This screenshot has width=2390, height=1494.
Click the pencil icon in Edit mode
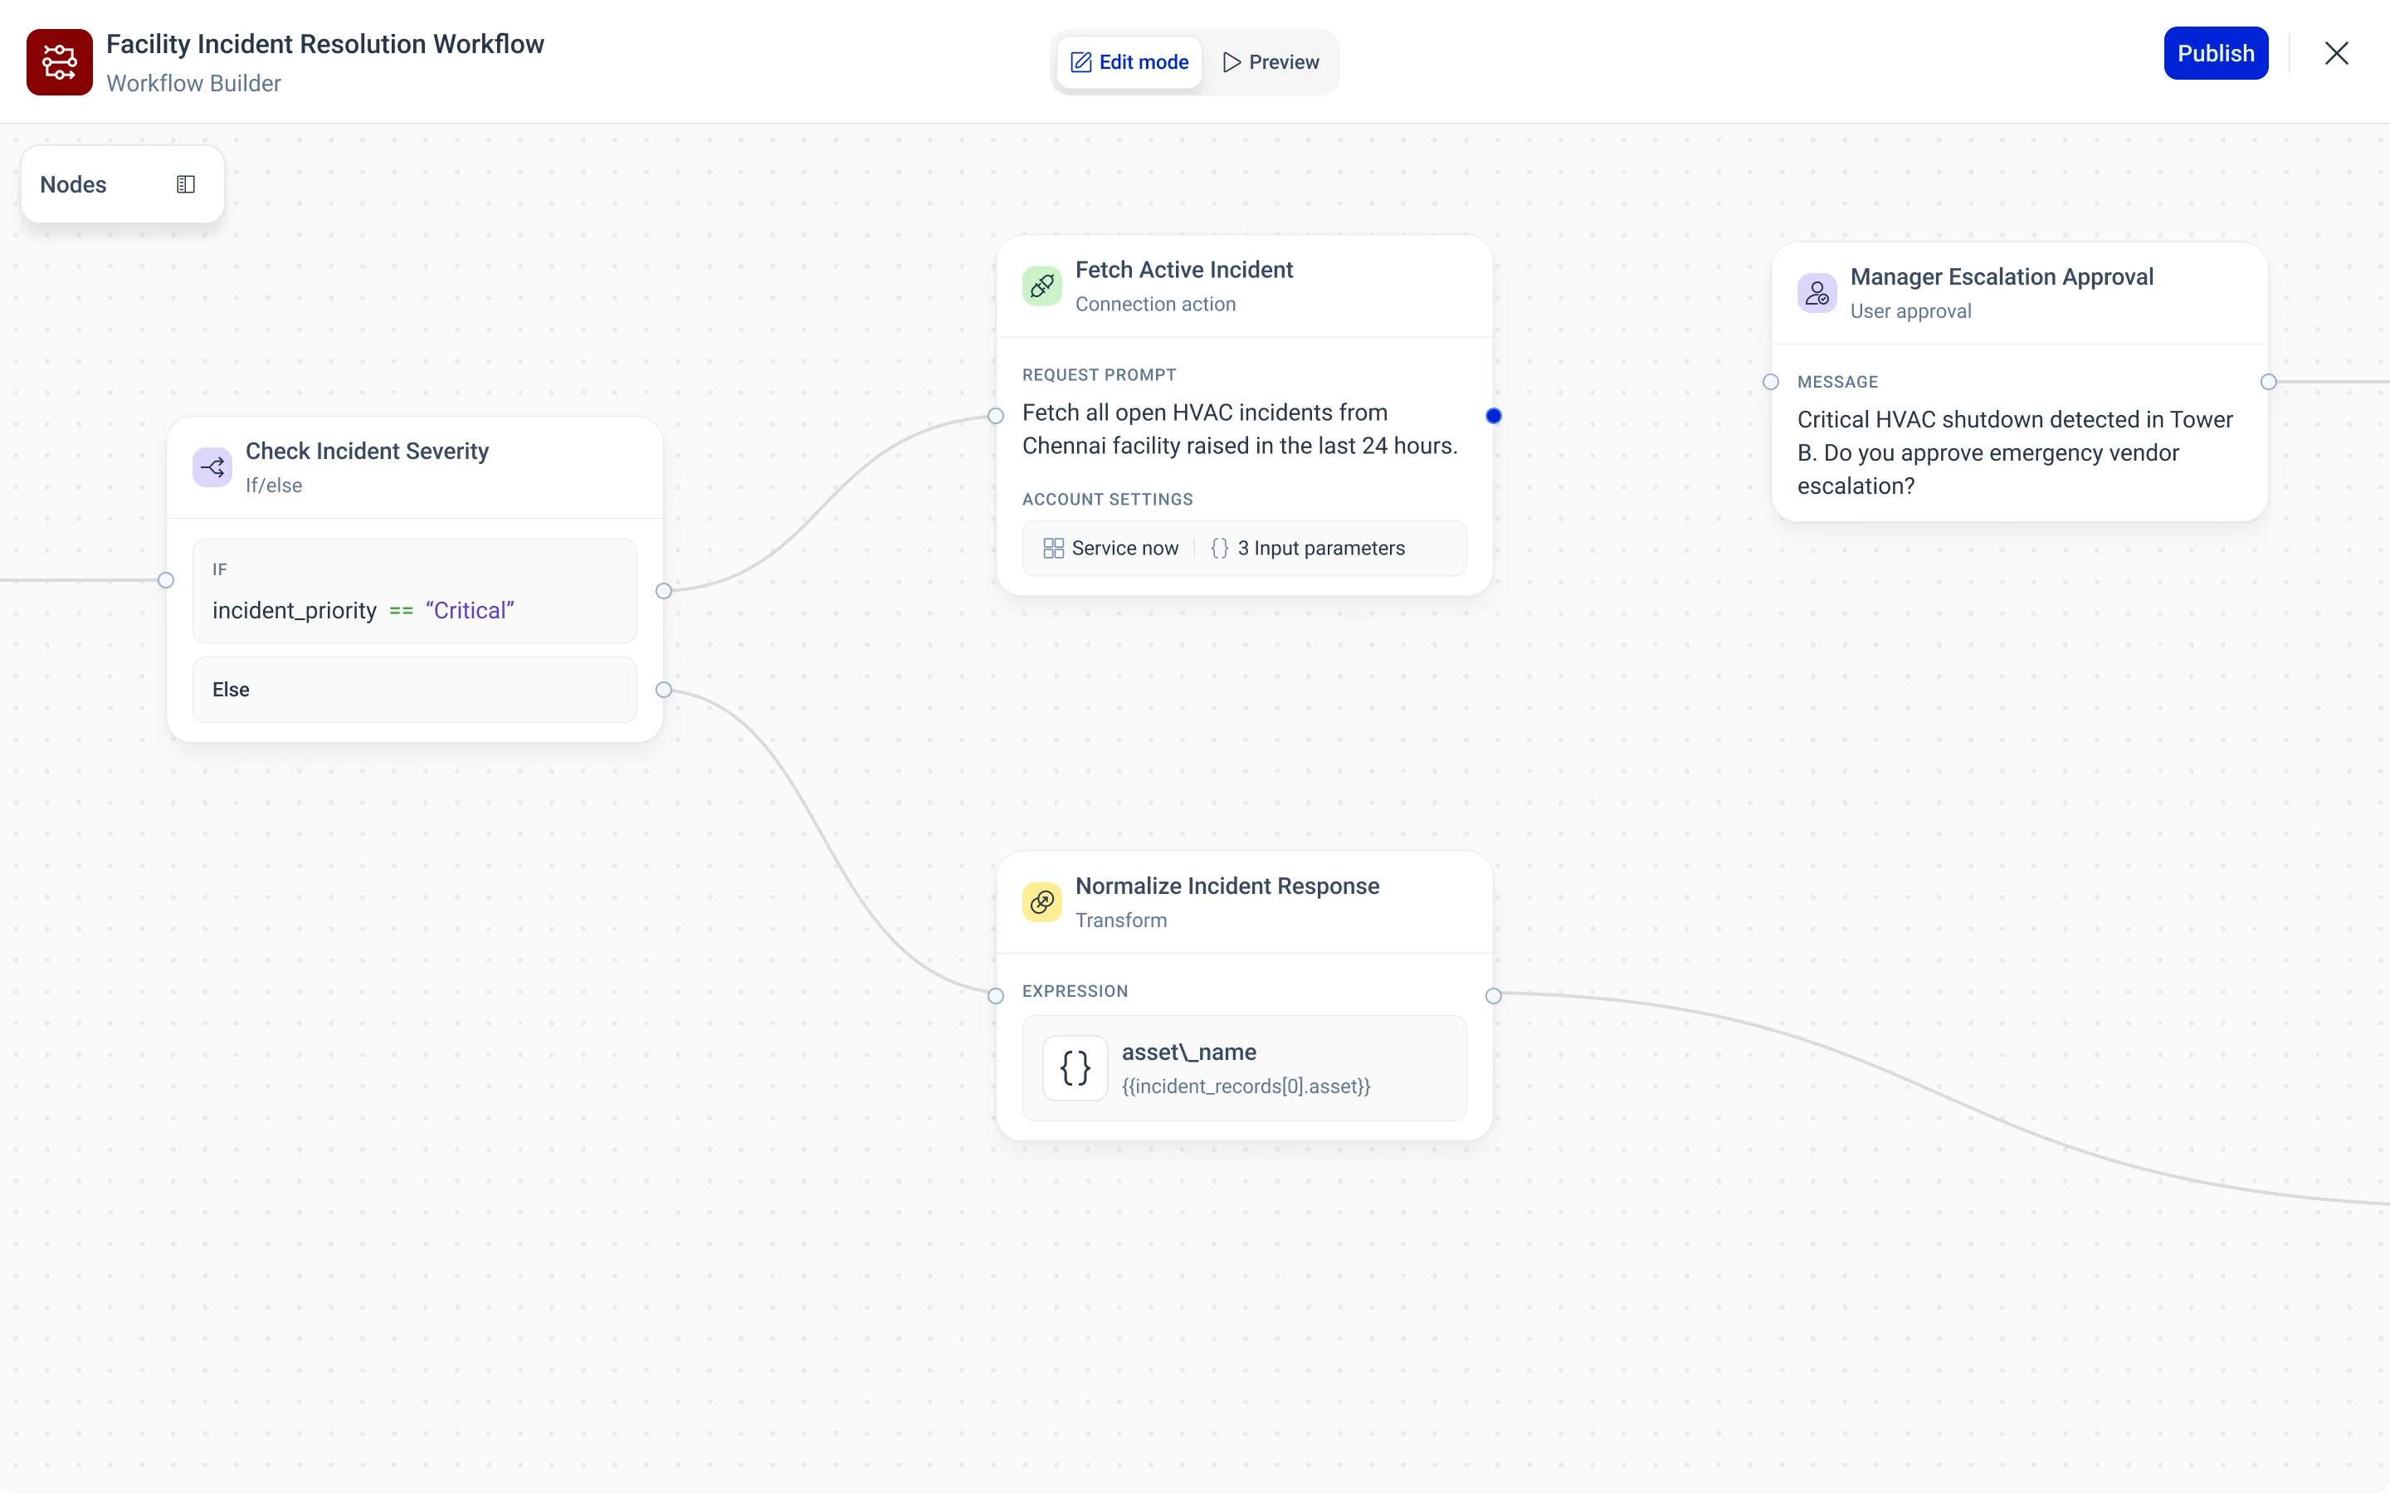[1081, 62]
